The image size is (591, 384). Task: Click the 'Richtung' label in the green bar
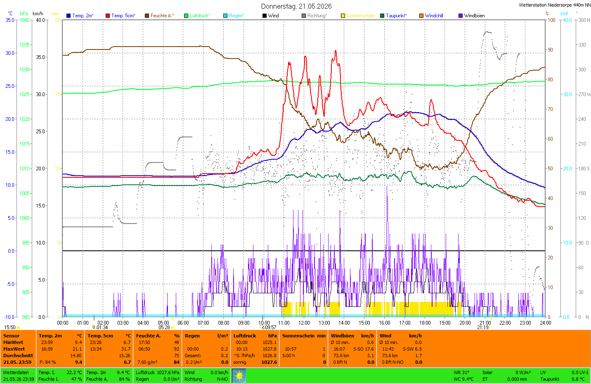[x=193, y=379]
